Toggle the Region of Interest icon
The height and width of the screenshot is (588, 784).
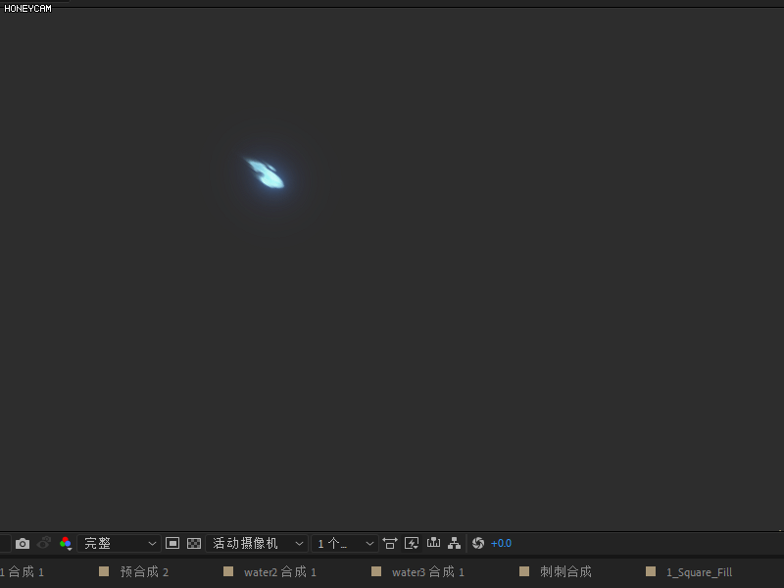click(x=172, y=544)
